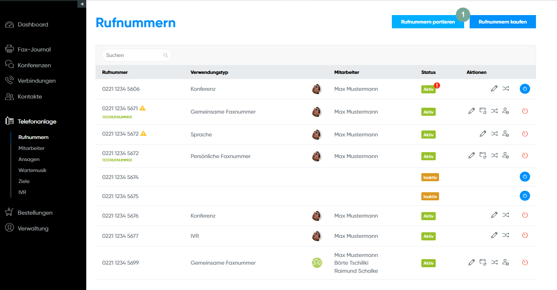Click shuffle routing icon for 0221 1234 5677

click(506, 235)
